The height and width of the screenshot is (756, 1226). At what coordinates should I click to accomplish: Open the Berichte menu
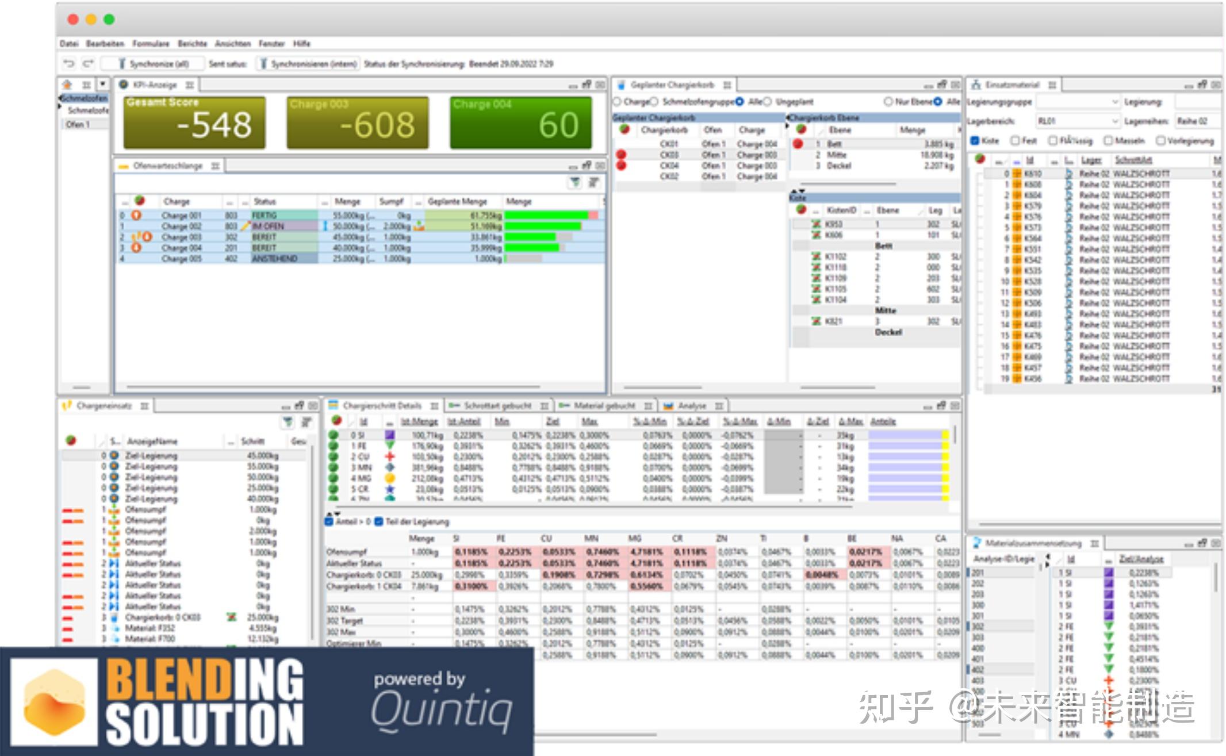coord(192,44)
